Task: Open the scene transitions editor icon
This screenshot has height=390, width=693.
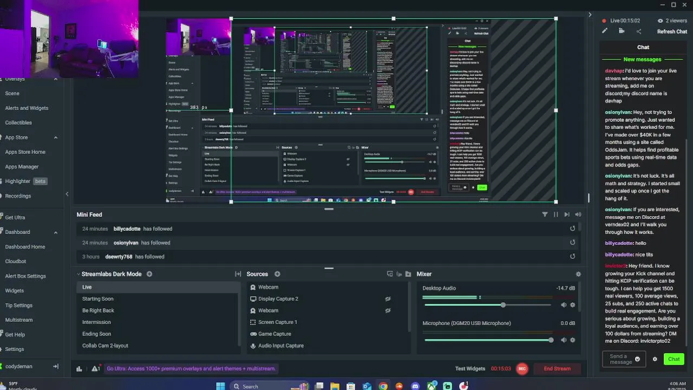Action: [238, 274]
